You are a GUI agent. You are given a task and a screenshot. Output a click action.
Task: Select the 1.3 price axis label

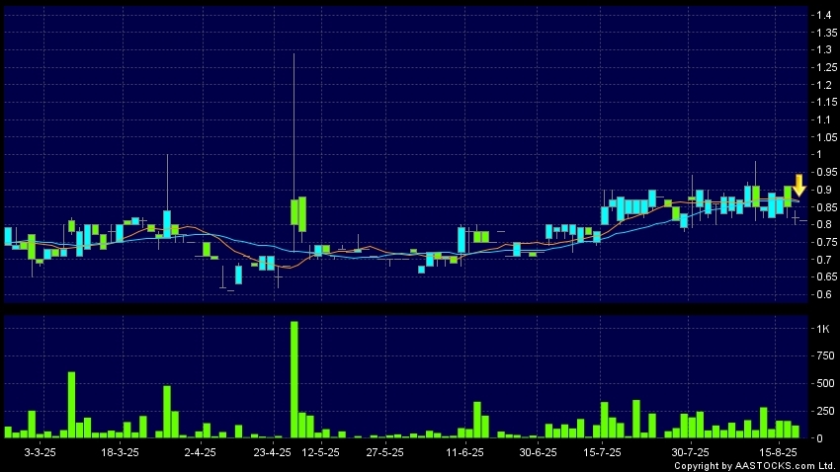[x=824, y=49]
